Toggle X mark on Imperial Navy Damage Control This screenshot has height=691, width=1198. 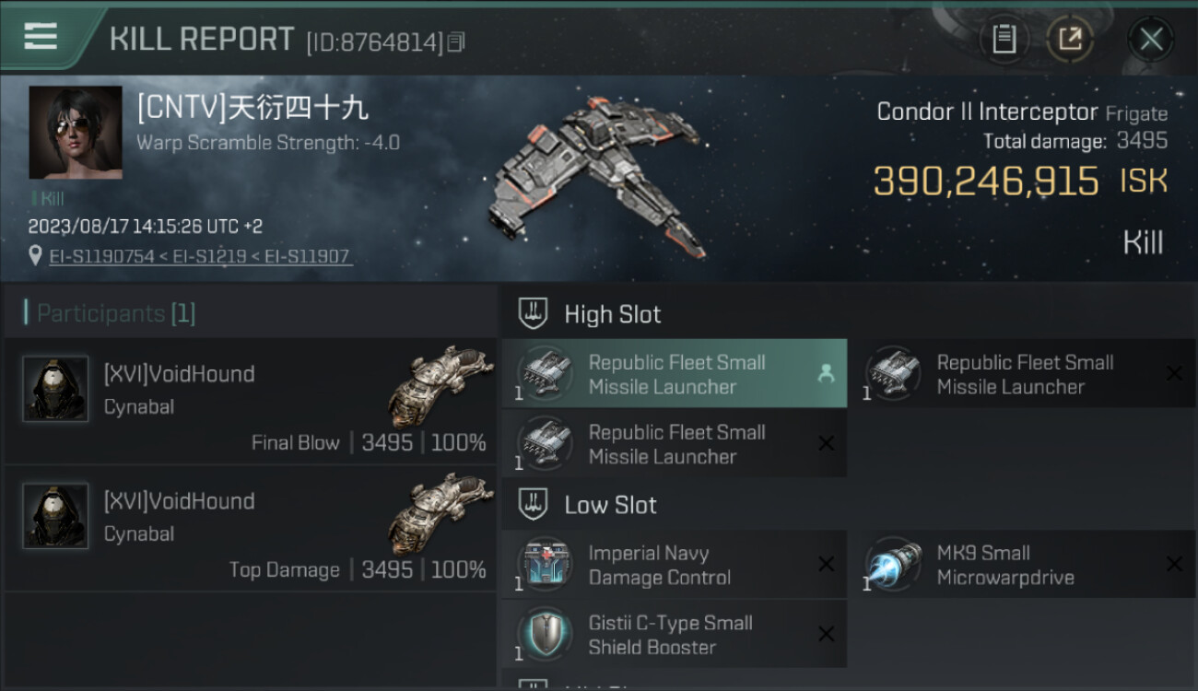pyautogui.click(x=826, y=564)
